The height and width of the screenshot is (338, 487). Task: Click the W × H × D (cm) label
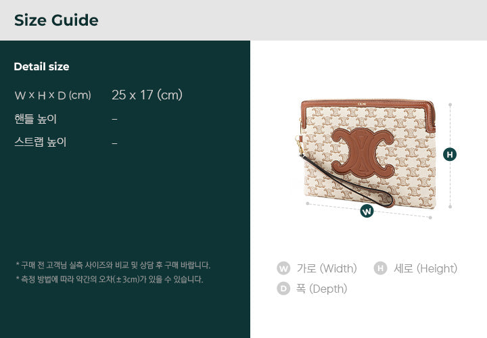click(53, 95)
